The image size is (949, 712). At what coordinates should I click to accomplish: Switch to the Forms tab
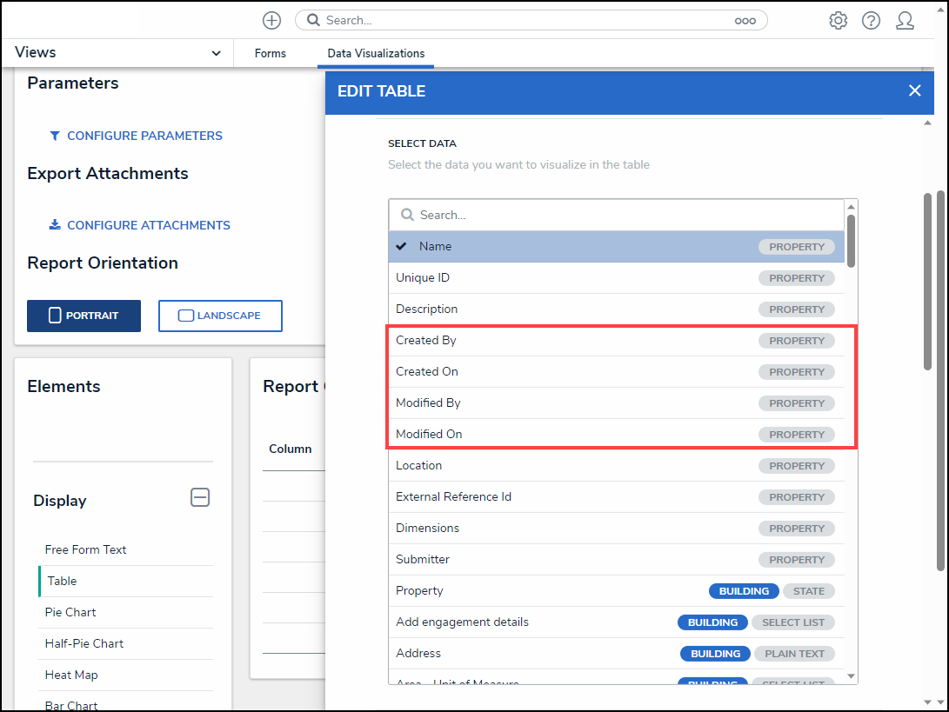(270, 53)
